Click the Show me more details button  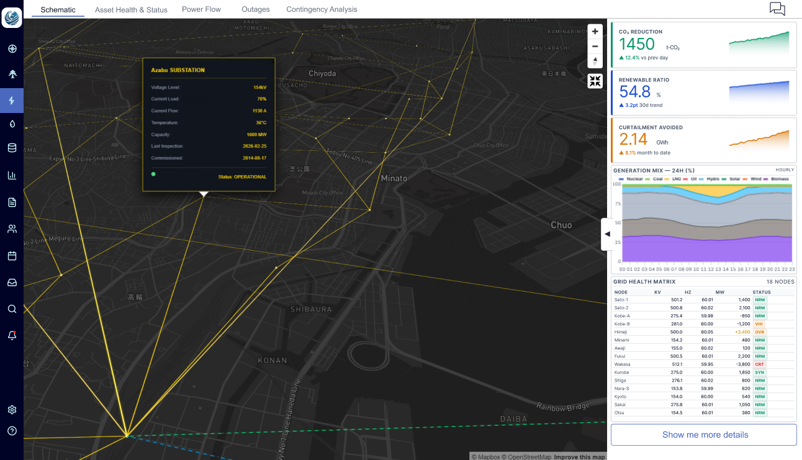click(x=704, y=435)
